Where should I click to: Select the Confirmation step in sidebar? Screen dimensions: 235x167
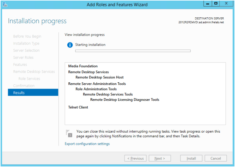coord(24,86)
